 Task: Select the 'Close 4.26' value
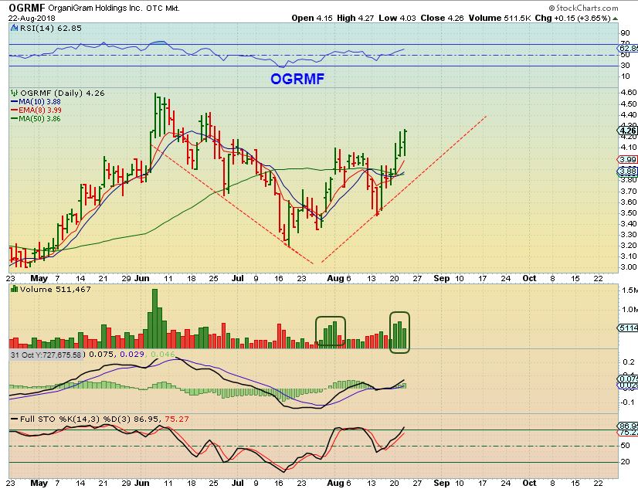point(442,19)
